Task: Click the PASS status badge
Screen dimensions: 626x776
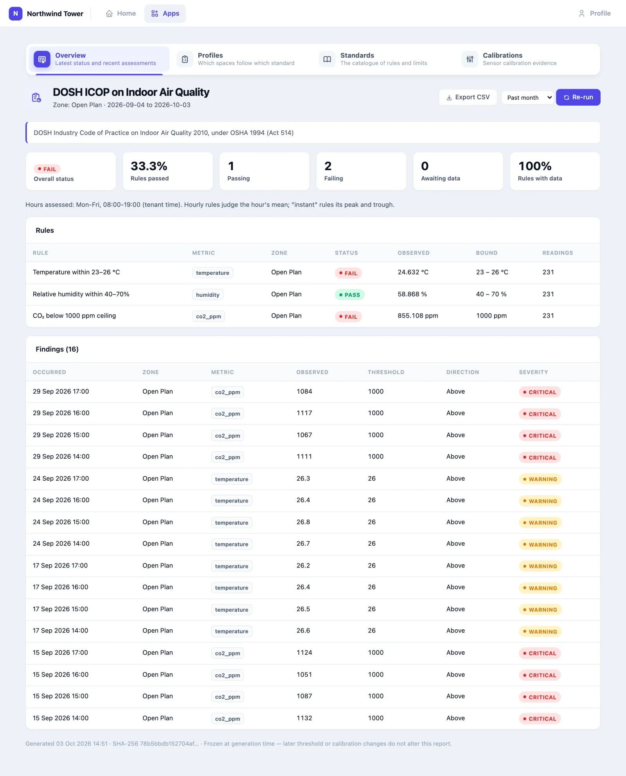Action: (350, 295)
